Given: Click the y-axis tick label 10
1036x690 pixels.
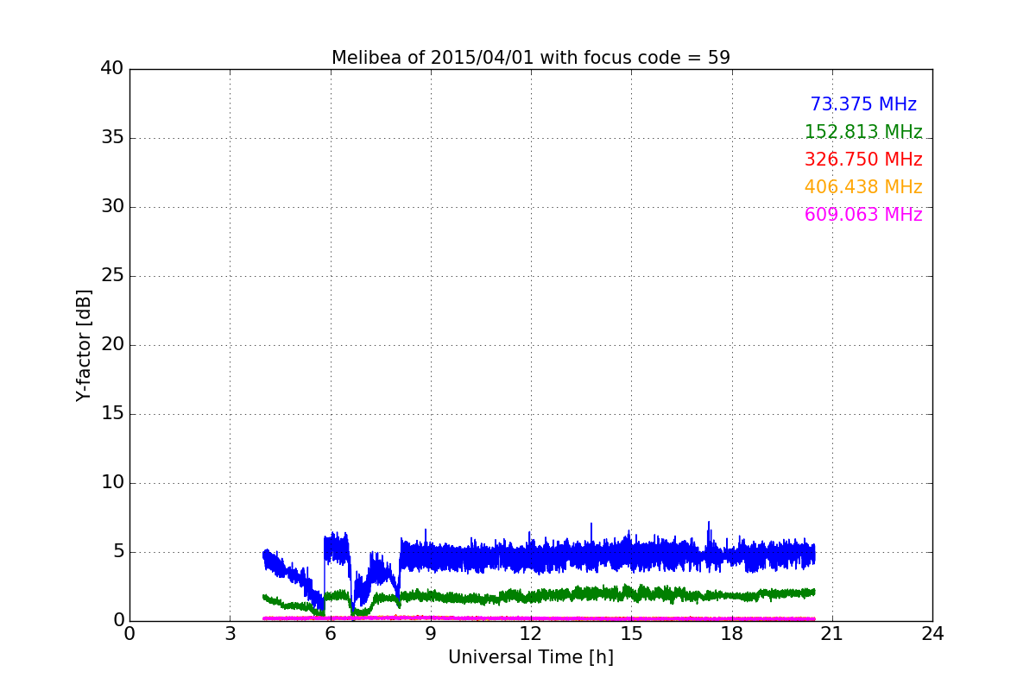Looking at the screenshot, I should (112, 483).
